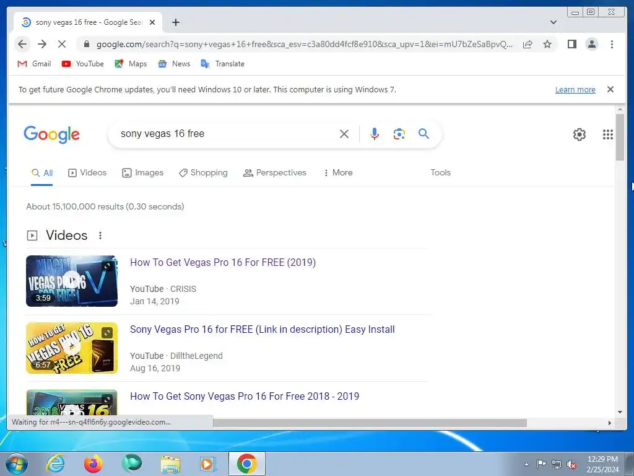Select Chrome taskbar button
Image resolution: width=634 pixels, height=476 pixels.
coord(247,464)
